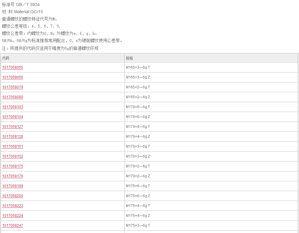The image size is (299, 233).
Task: Click the 代码 column header
Action: click(x=63, y=58)
